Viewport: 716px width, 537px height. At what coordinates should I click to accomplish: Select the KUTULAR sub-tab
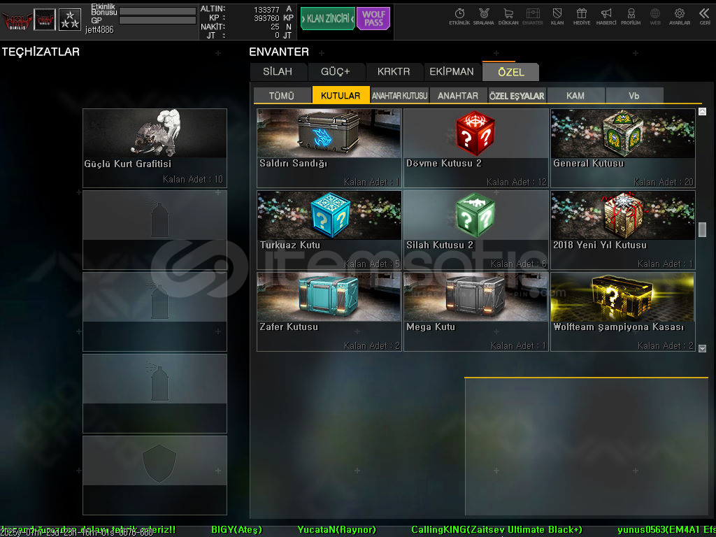[x=341, y=95]
